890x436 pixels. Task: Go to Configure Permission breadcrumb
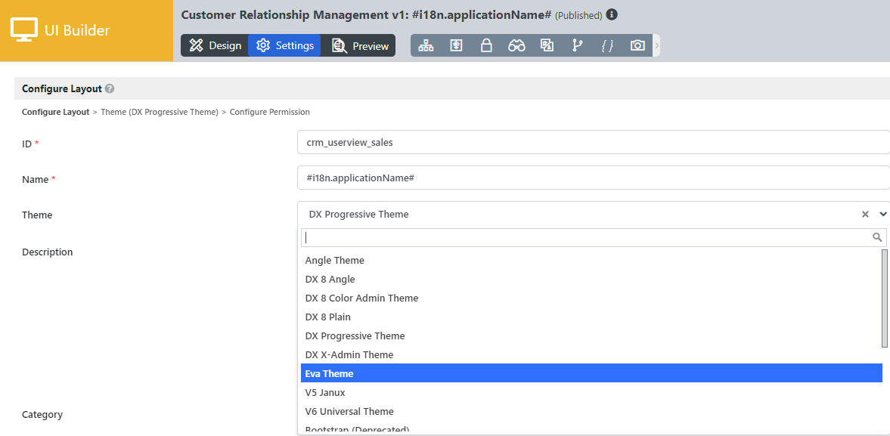pos(269,112)
